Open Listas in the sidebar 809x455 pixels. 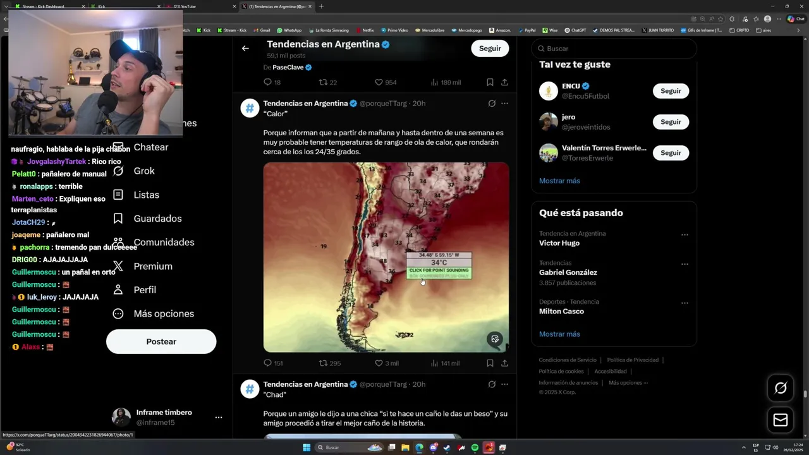point(136,195)
